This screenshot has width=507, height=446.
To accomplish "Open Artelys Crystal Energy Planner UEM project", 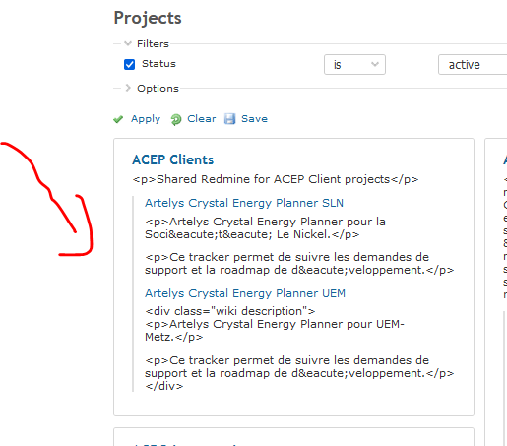I will 245,293.
